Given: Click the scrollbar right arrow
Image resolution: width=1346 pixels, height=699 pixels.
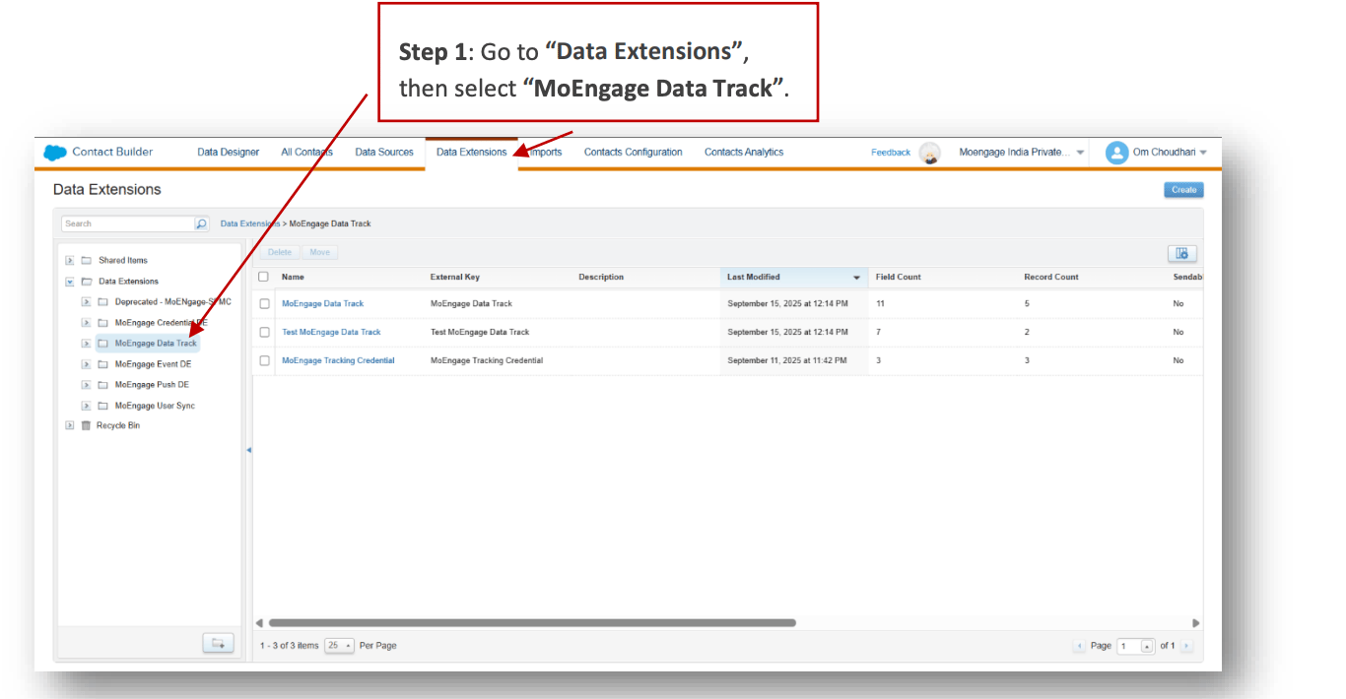Looking at the screenshot, I should tap(1196, 623).
